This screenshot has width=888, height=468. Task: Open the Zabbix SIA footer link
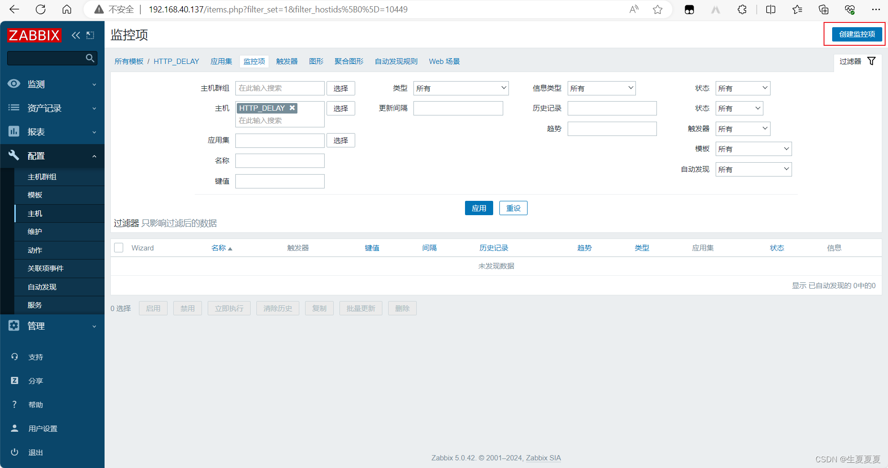coord(543,458)
